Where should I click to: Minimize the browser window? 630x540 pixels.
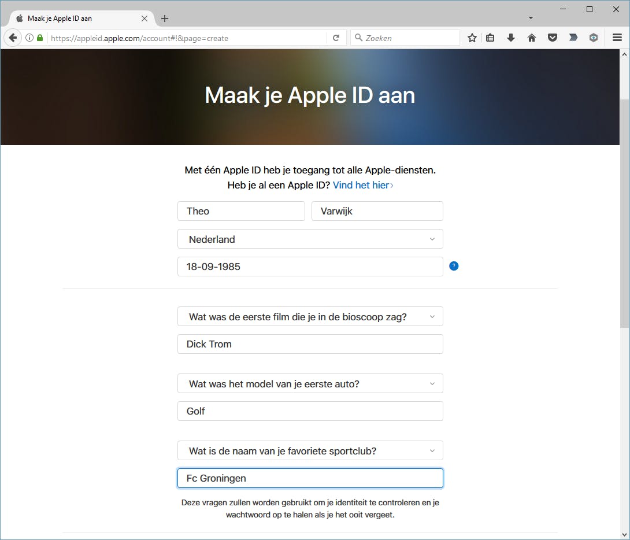(x=563, y=9)
